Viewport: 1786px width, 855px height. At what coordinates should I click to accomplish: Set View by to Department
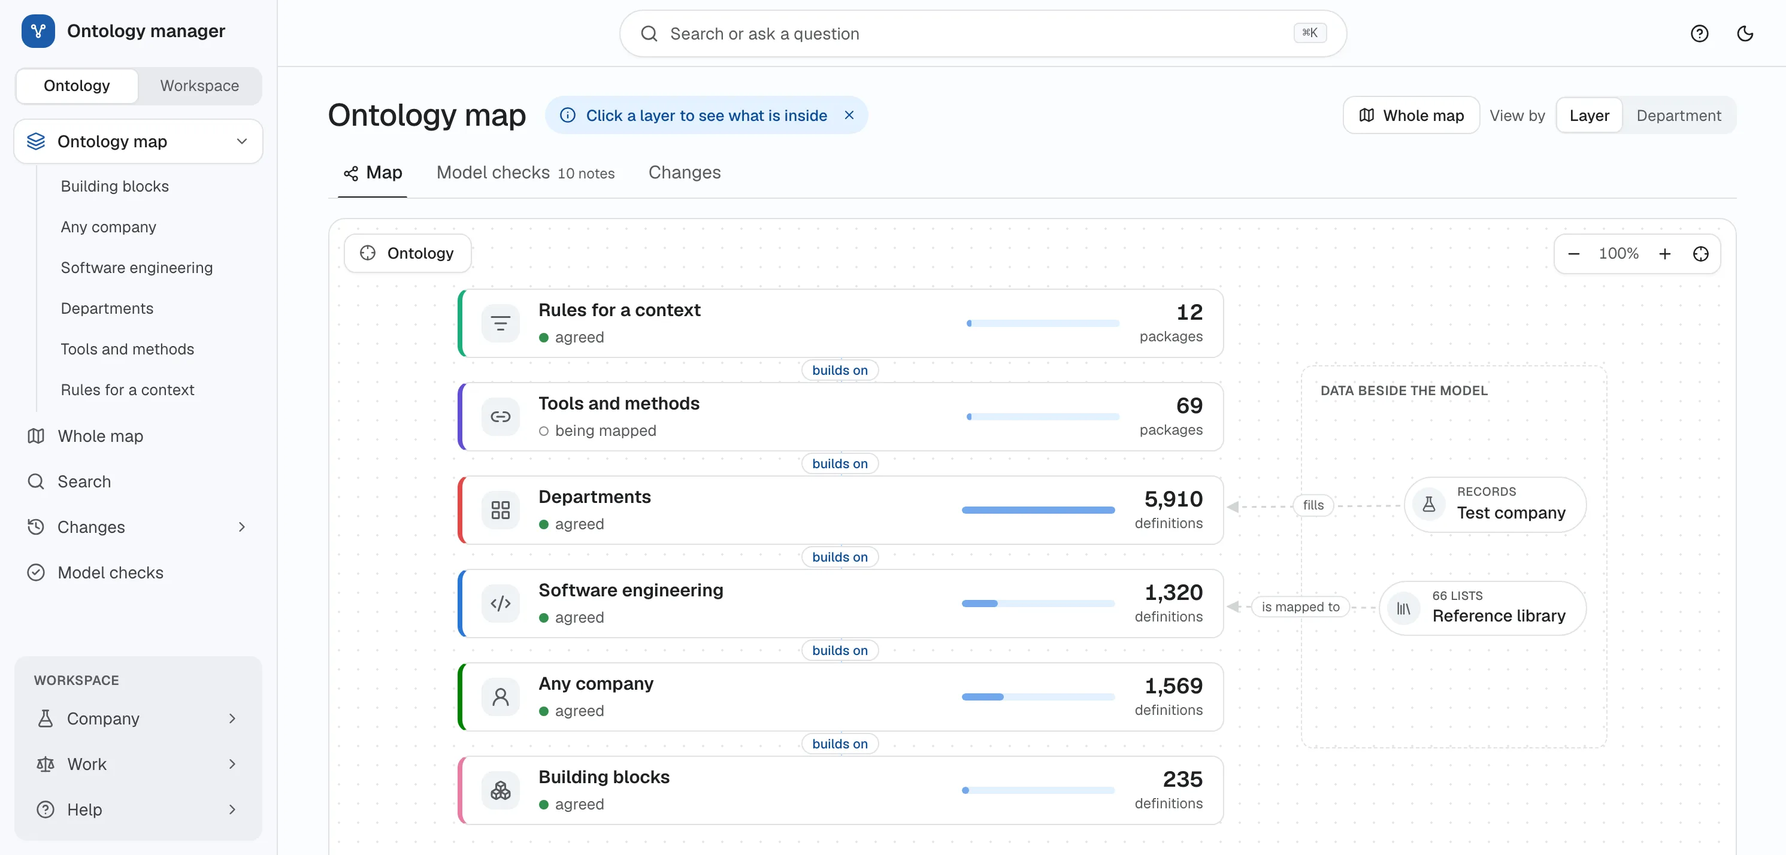(x=1679, y=116)
